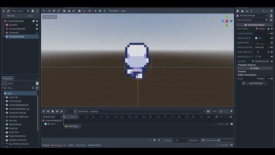The height and width of the screenshot is (155, 275).
Task: Delete the frame track with trash icon
Action: 232,124
